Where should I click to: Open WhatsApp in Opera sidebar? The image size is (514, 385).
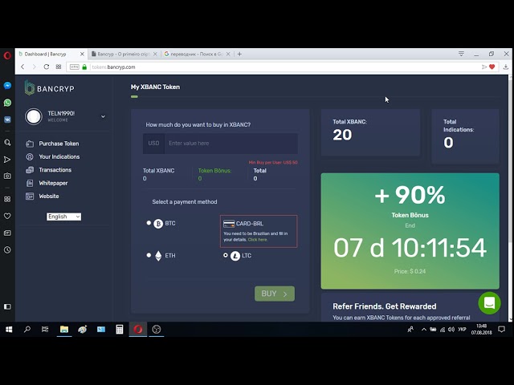pos(7,103)
